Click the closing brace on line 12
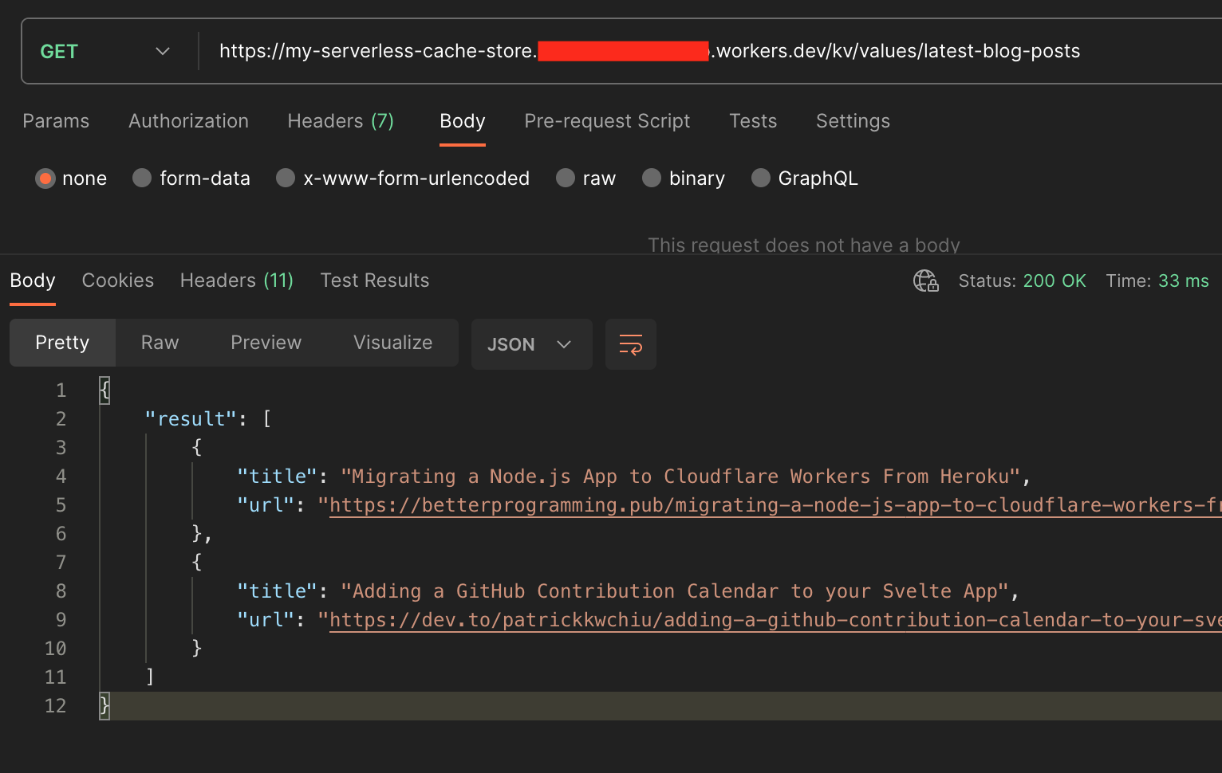Image resolution: width=1222 pixels, height=773 pixels. pos(104,706)
